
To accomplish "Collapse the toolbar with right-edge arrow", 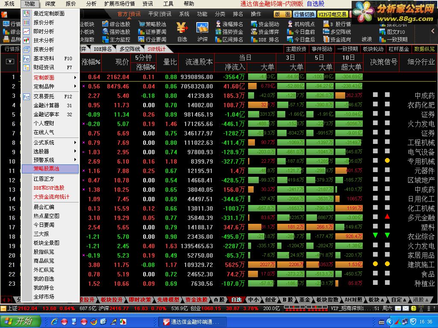I will point(432,31).
